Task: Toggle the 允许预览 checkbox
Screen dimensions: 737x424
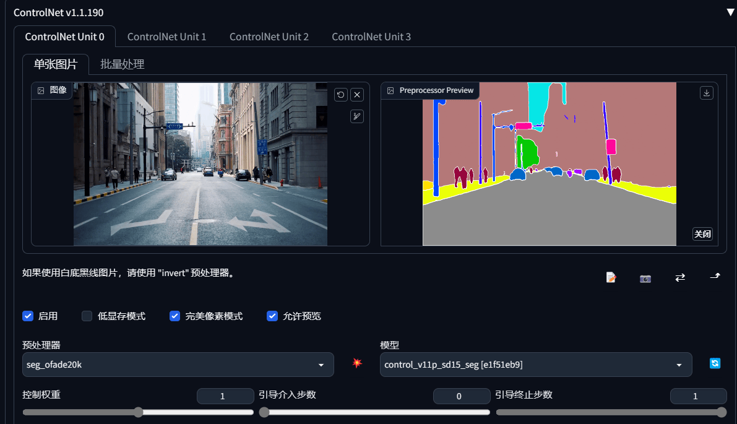Action: [x=272, y=316]
